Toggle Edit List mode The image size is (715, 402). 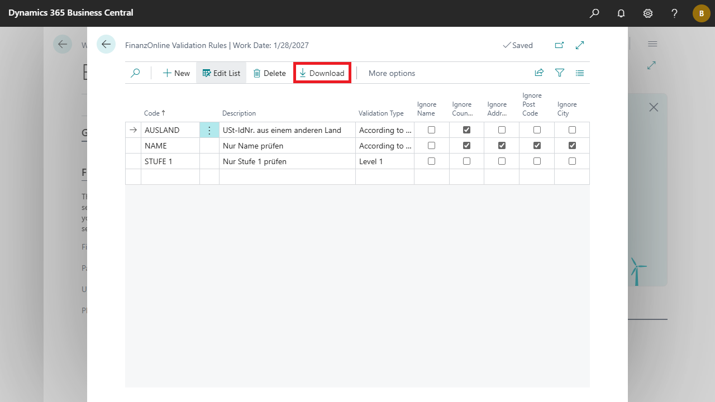(221, 73)
